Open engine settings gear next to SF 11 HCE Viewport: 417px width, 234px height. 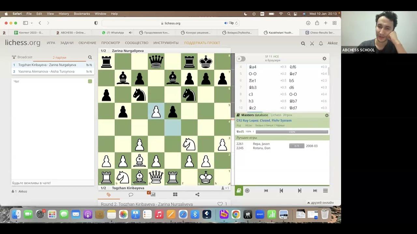324,58
